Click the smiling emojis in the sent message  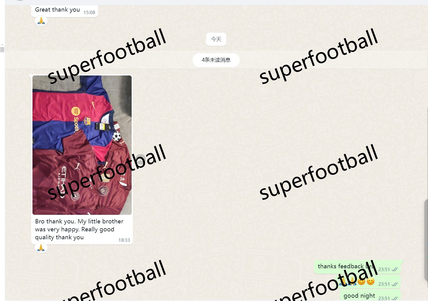tap(366, 281)
